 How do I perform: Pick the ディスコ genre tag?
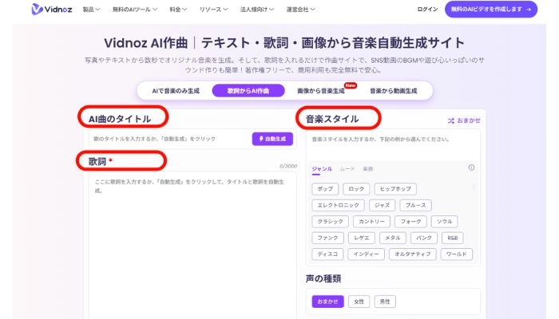point(327,254)
